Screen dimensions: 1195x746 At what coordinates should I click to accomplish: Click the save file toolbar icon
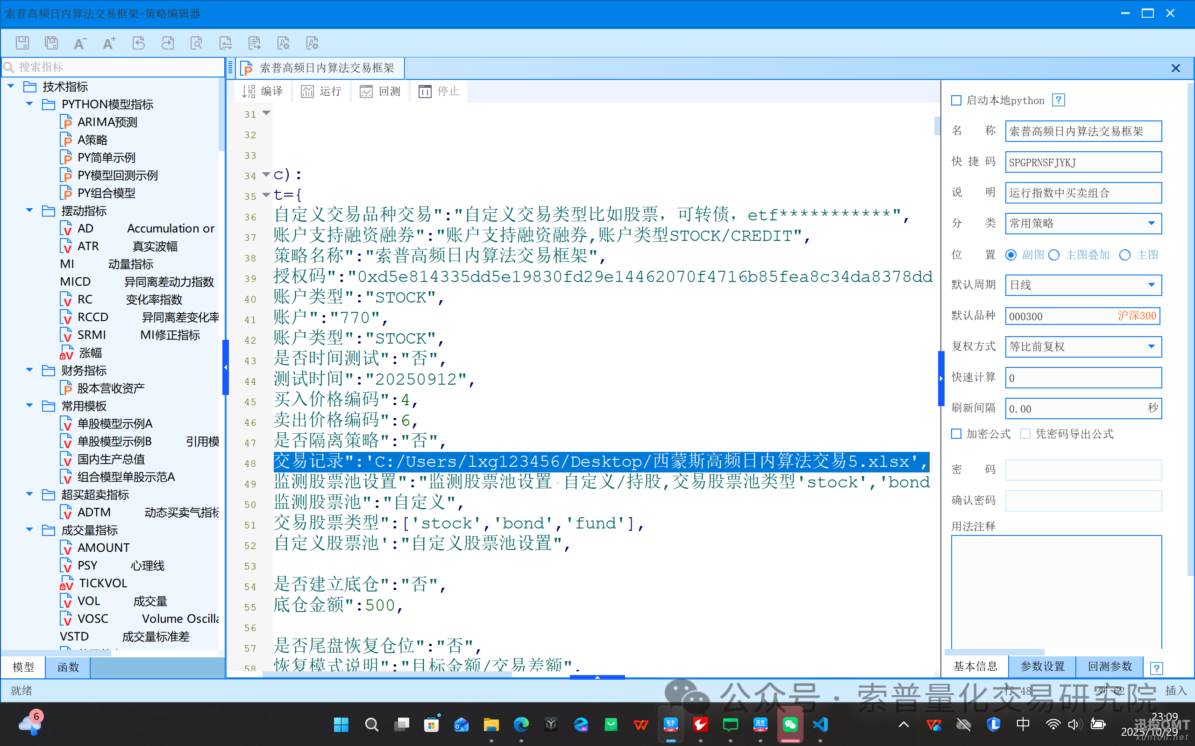[x=22, y=43]
